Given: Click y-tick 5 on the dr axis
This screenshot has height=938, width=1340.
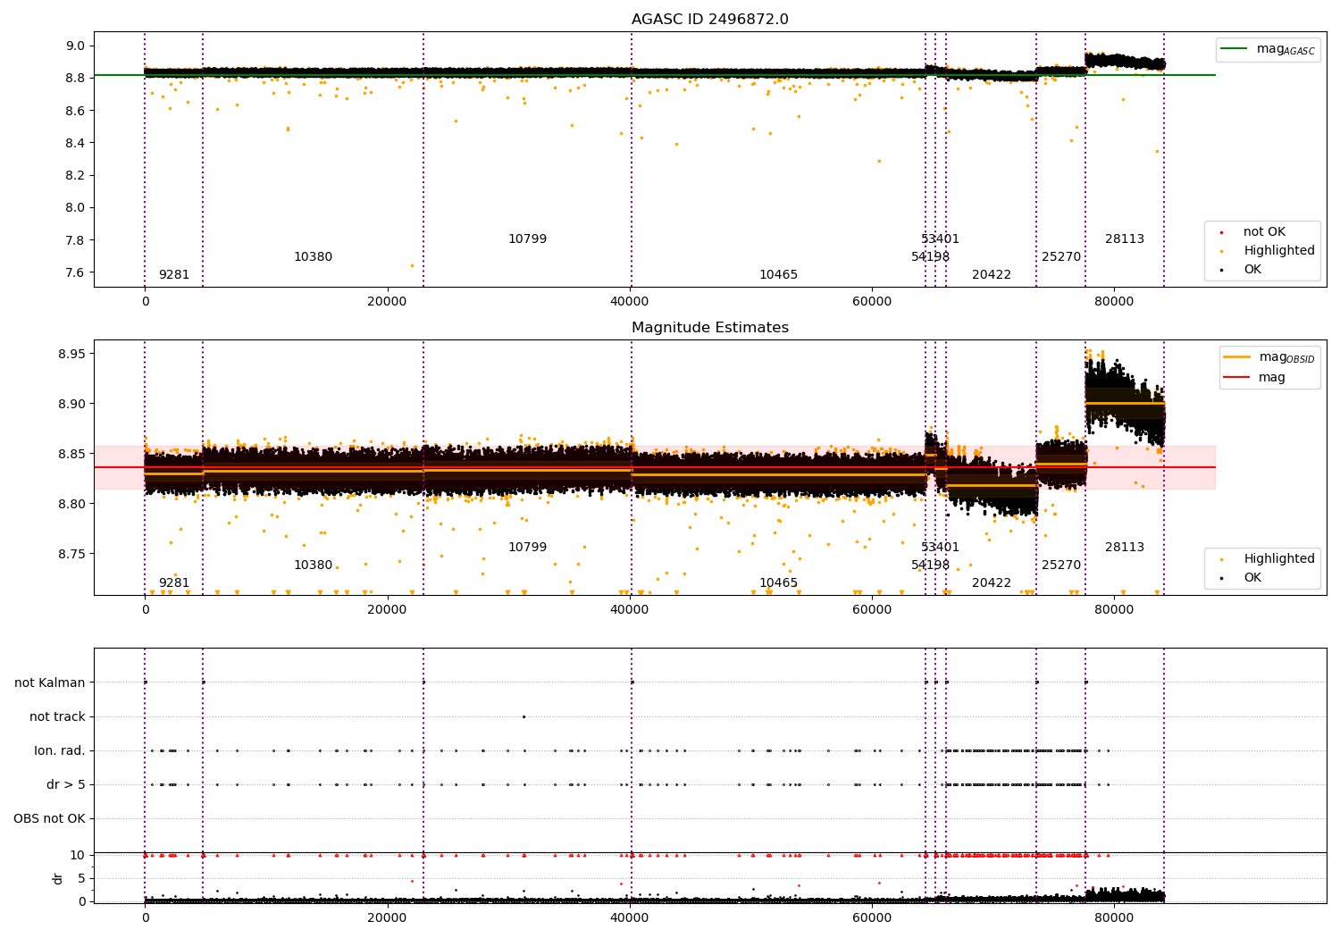Looking at the screenshot, I should (81, 878).
